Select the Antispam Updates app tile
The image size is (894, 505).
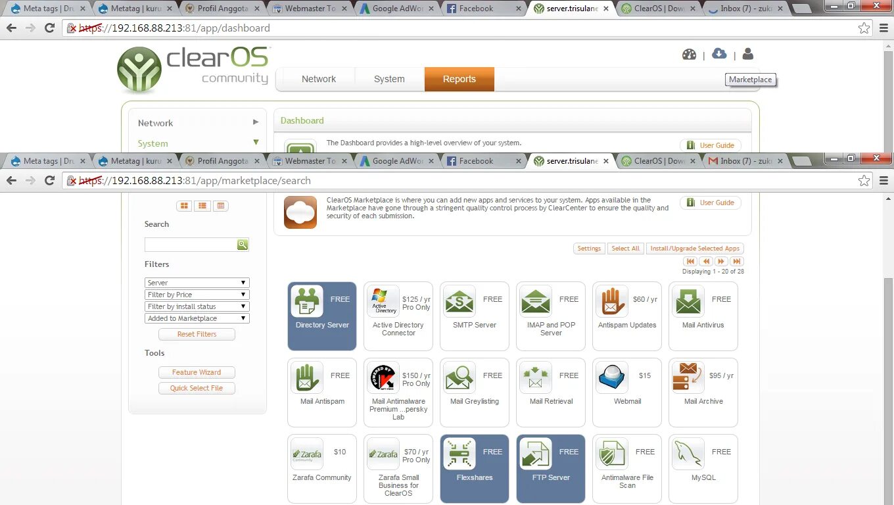pos(627,316)
